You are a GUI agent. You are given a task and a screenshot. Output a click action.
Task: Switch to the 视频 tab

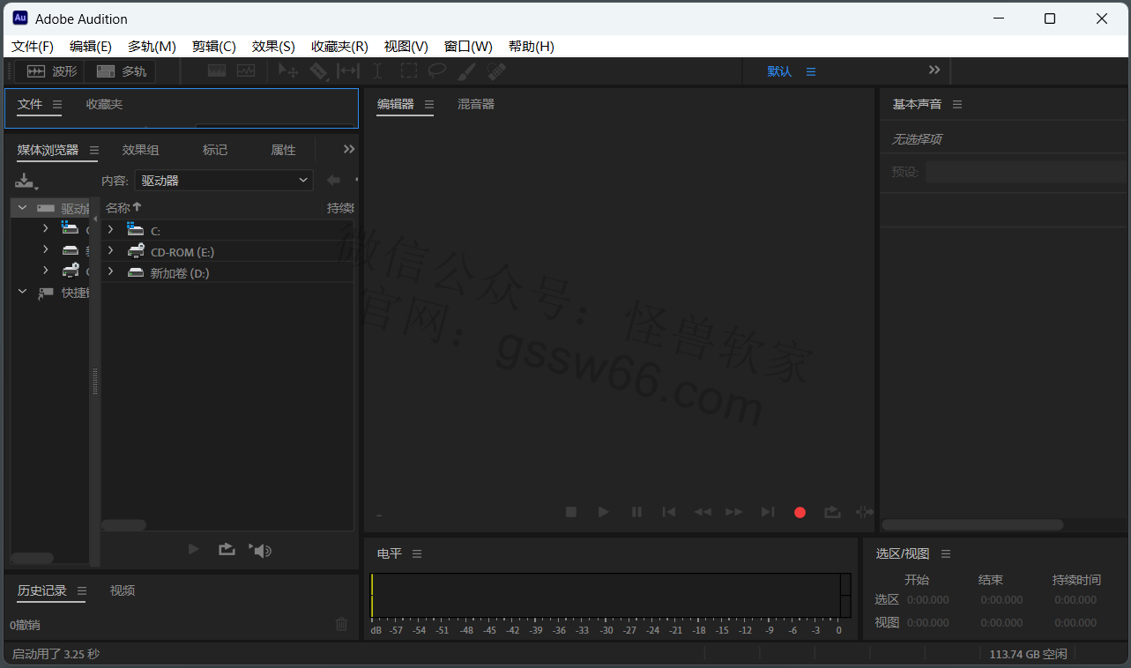coord(123,590)
